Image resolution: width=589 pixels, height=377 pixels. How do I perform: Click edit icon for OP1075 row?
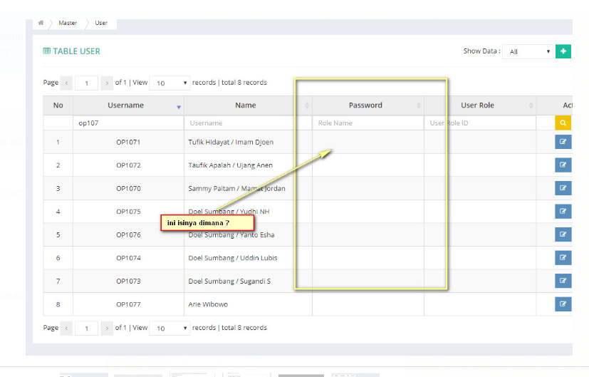[563, 212]
